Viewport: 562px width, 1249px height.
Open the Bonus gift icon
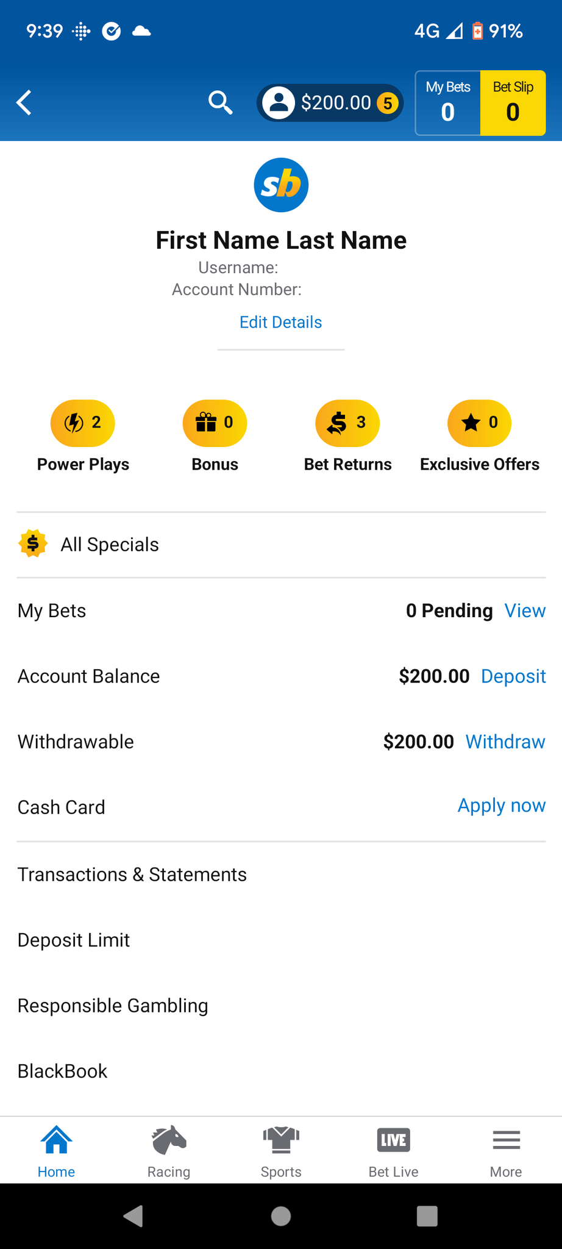tap(215, 423)
